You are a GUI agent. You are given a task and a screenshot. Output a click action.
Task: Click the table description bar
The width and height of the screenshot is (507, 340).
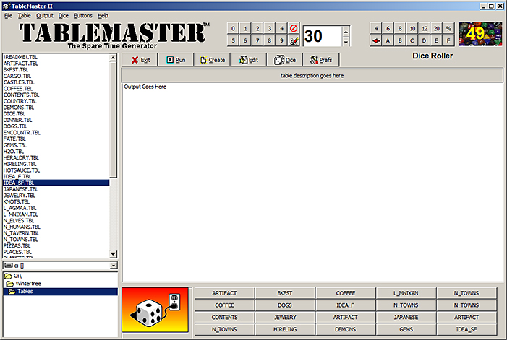(x=312, y=76)
